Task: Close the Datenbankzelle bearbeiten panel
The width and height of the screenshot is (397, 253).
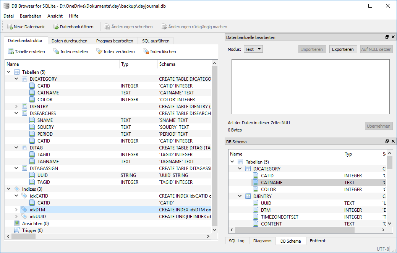Action: coord(393,37)
